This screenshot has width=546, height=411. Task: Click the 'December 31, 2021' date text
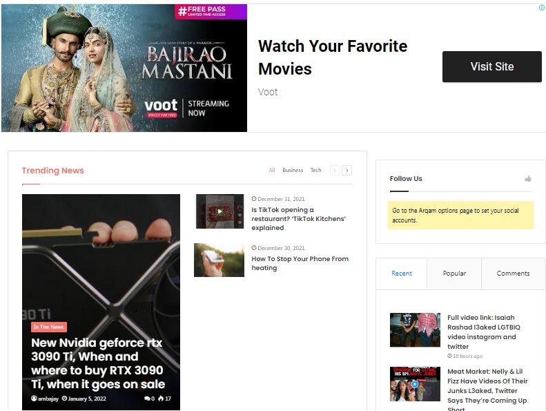tap(281, 199)
